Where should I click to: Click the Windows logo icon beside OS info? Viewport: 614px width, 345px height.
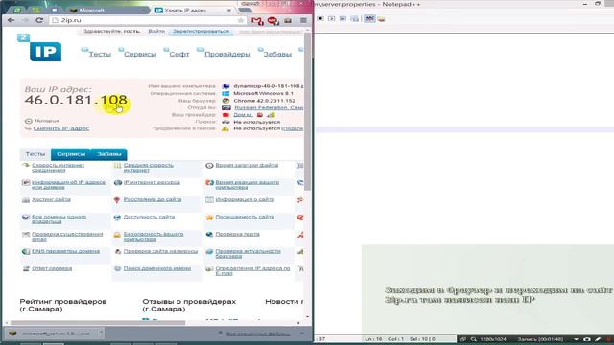225,94
